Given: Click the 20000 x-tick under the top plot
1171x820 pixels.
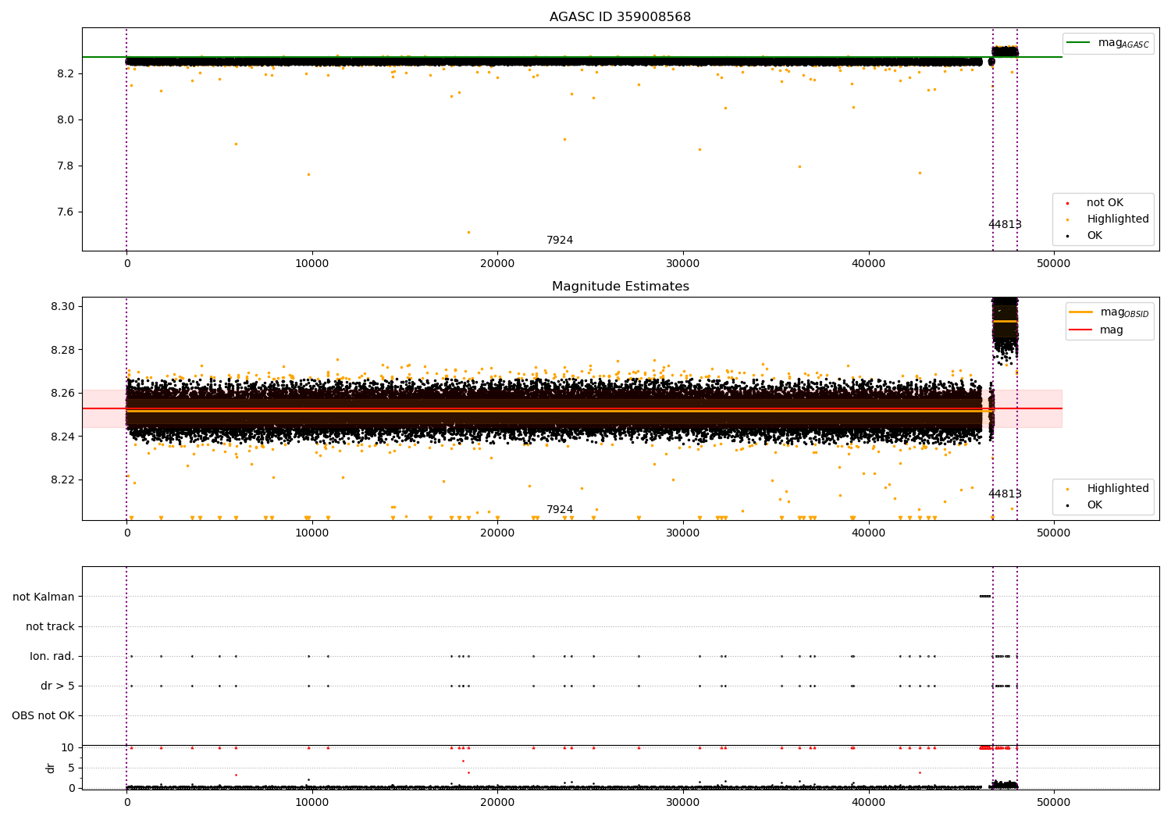Looking at the screenshot, I should pos(497,264).
